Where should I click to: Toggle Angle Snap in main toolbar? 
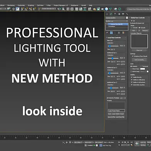(27, 9)
